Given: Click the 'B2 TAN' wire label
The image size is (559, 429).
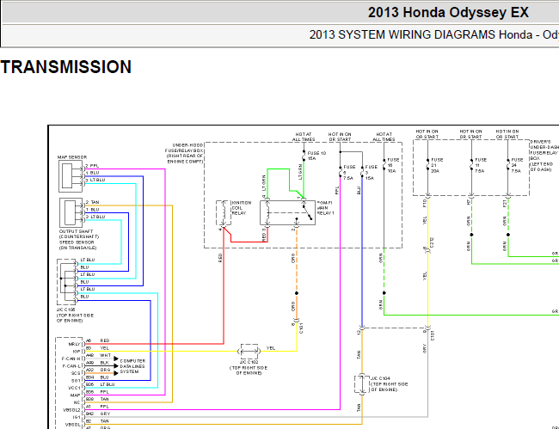Looking at the screenshot, I should point(97,421).
